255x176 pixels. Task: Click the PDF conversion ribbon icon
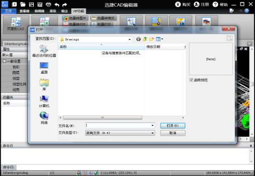(44, 22)
